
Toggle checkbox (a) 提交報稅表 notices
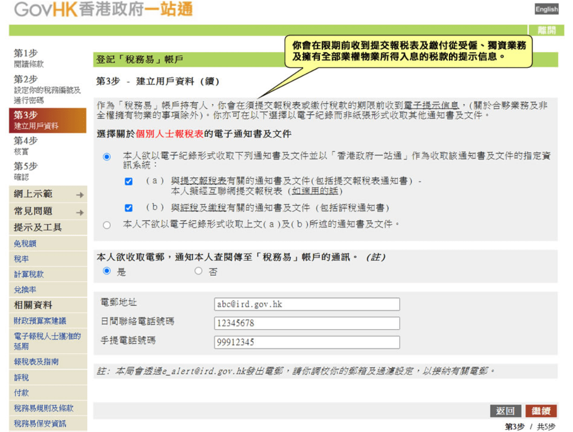coord(129,181)
